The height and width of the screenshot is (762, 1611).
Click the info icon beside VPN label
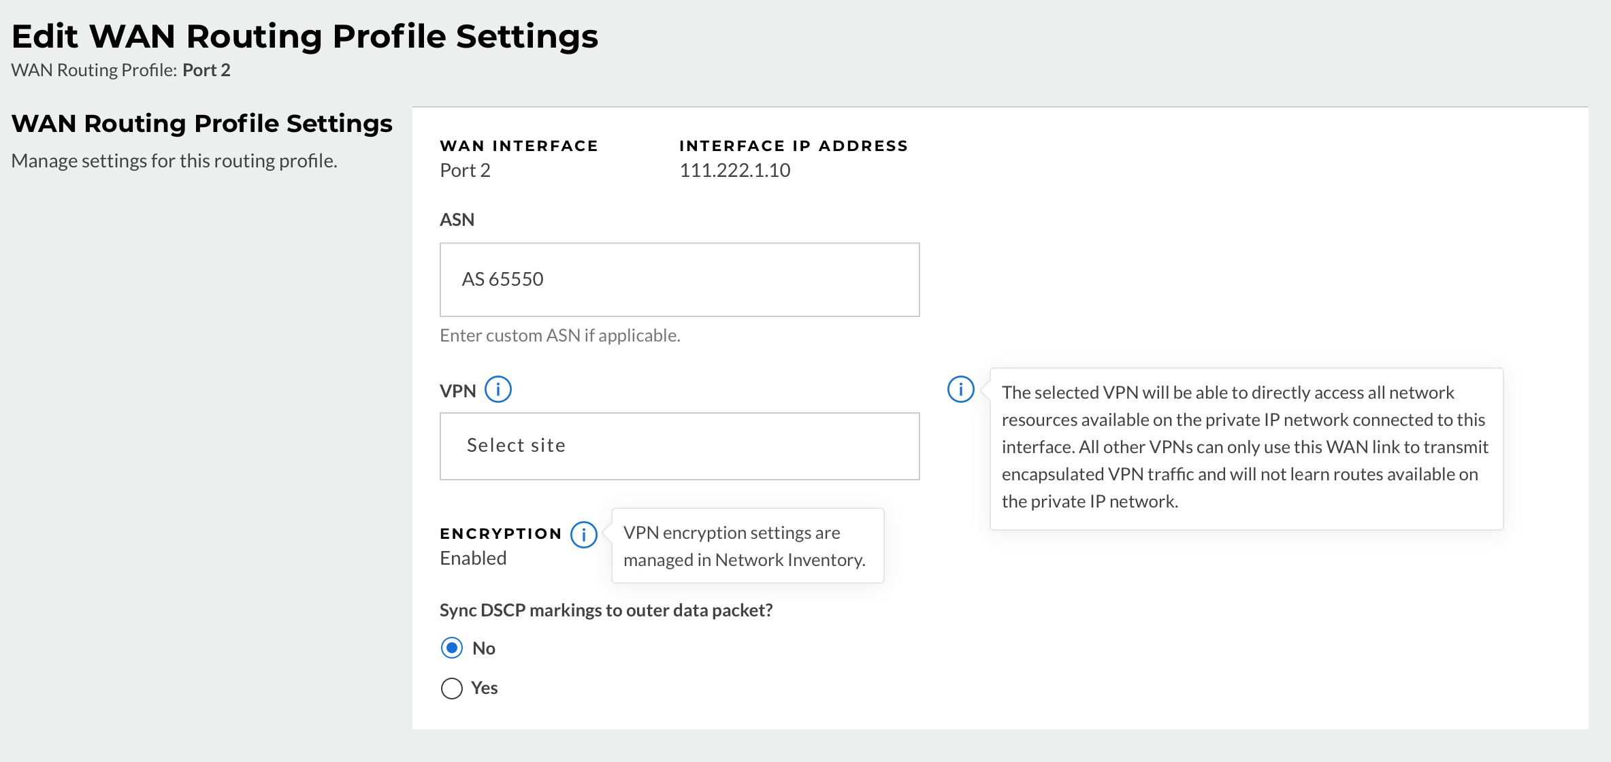point(498,390)
